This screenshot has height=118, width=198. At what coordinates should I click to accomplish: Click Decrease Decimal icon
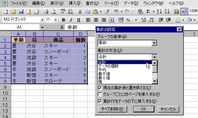pos(151,20)
